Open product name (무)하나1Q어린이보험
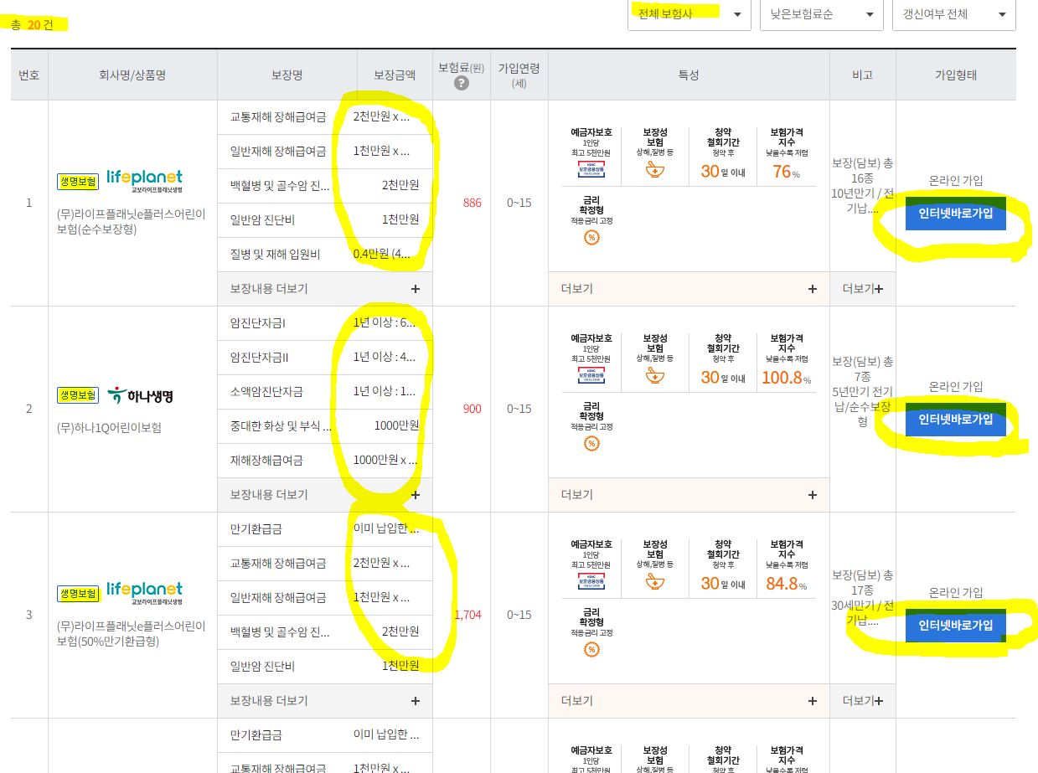Screen dimensions: 1038x773 pos(110,427)
